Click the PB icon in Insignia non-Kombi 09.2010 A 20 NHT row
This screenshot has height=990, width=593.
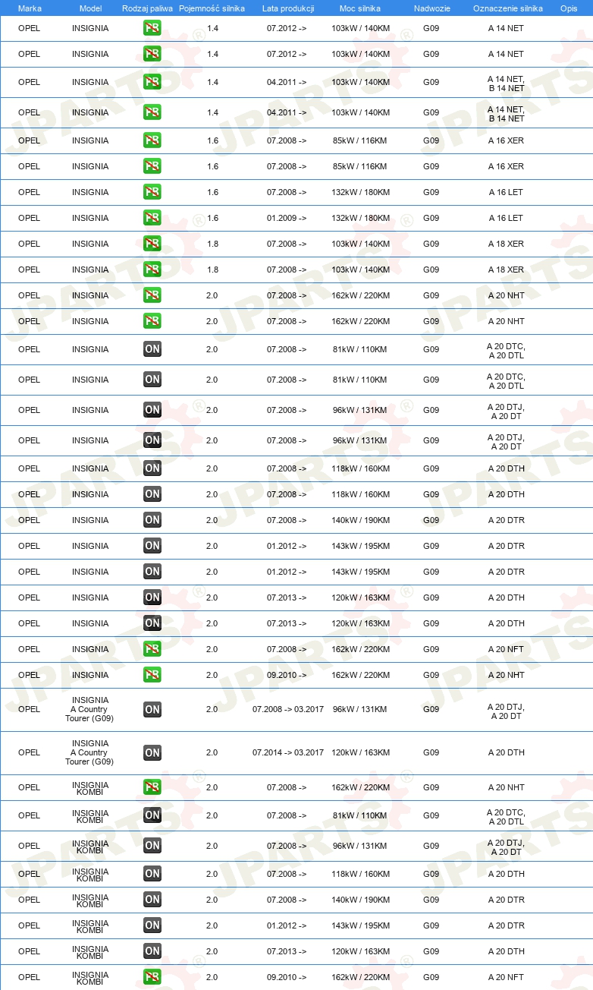tap(152, 675)
